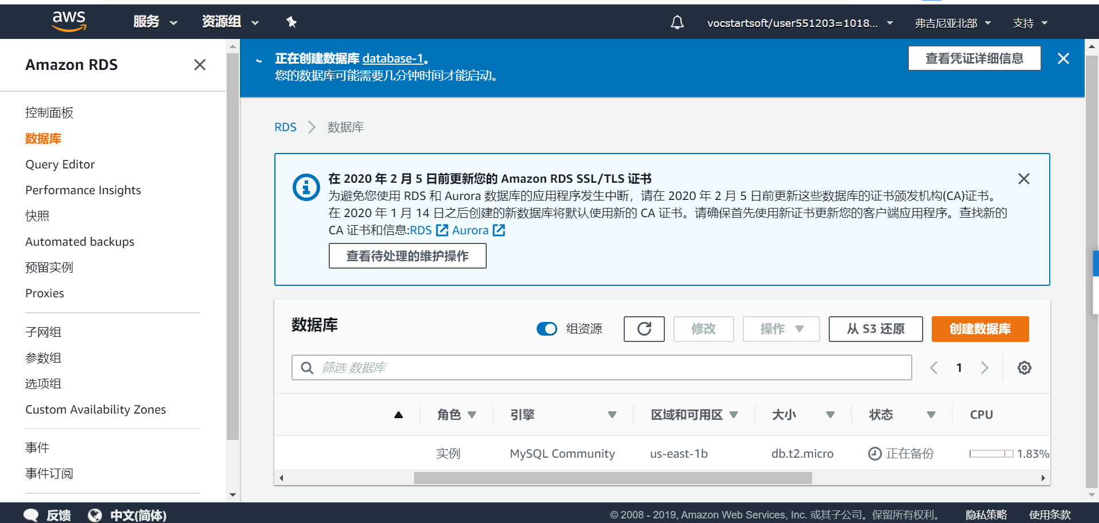
Task: Click the info icon in certificate notice
Action: pyautogui.click(x=306, y=187)
